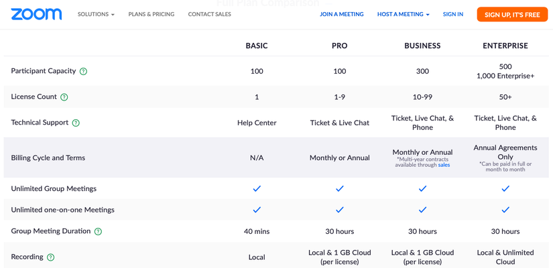Click Pro checkmark for Unlimited one-on-one Meetings
This screenshot has height=268, width=553.
[340, 210]
